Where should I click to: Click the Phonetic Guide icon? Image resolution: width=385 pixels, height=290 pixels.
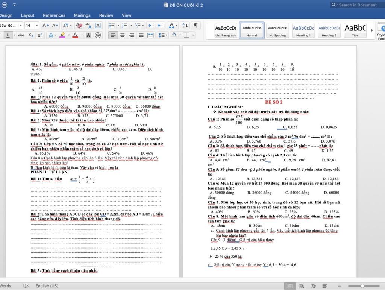pyautogui.click(x=88, y=25)
